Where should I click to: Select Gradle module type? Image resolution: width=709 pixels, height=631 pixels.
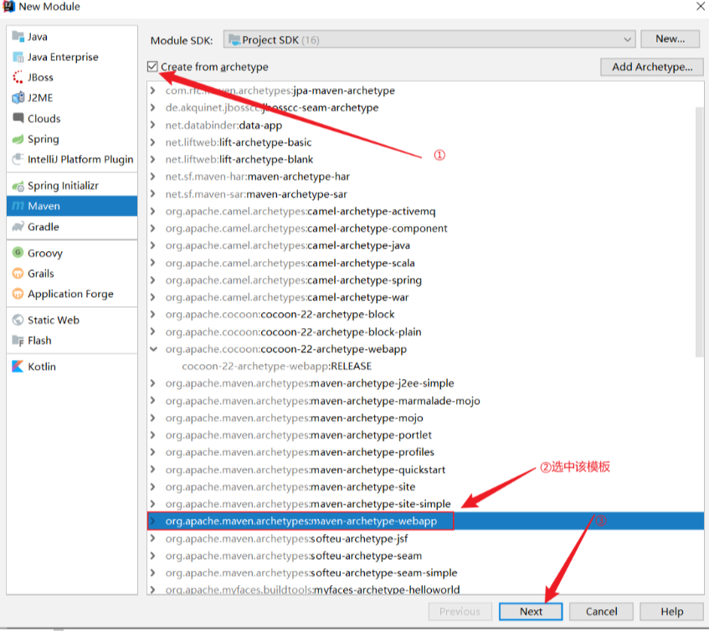pyautogui.click(x=72, y=227)
